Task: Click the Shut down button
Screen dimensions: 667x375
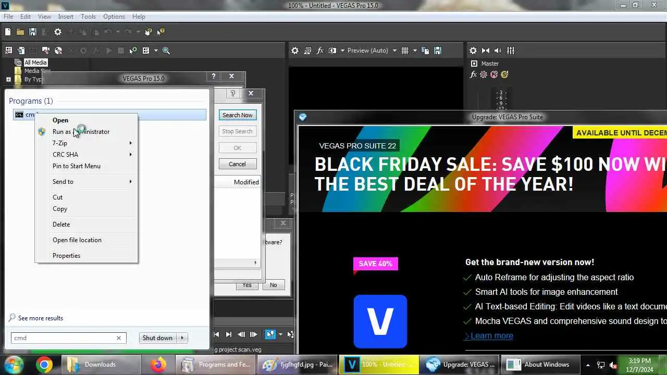Action: point(157,338)
